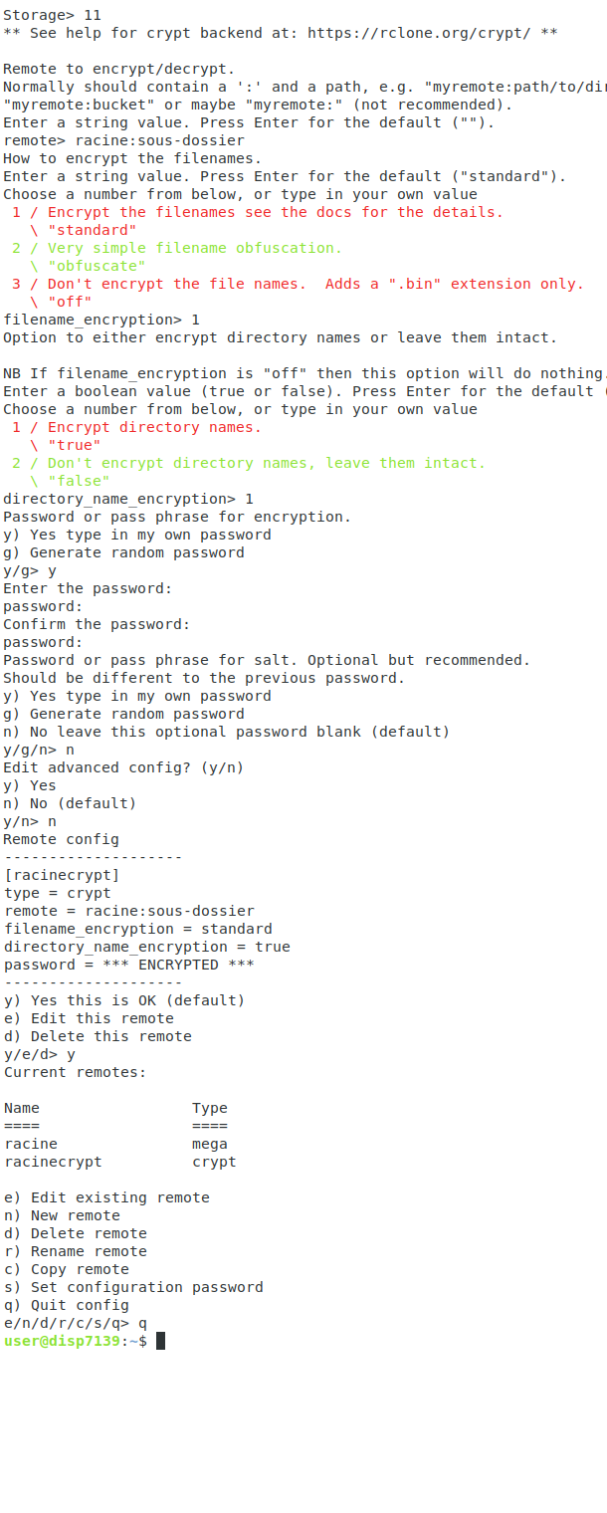Image resolution: width=607 pixels, height=1513 pixels.
Task: Click the "n) New remote" menu line
Action: click(62, 1215)
